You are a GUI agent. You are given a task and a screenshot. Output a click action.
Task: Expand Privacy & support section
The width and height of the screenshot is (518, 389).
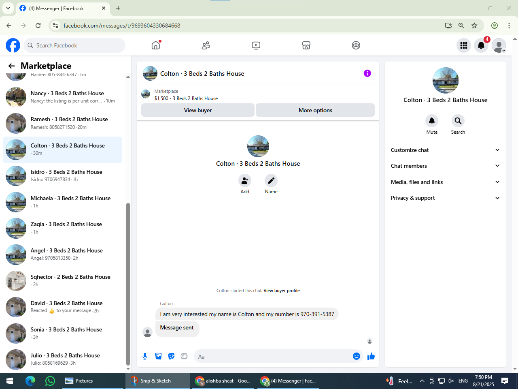(x=445, y=198)
